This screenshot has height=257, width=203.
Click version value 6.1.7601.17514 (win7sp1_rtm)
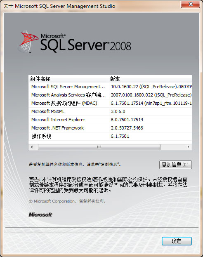pyautogui.click(x=151, y=103)
